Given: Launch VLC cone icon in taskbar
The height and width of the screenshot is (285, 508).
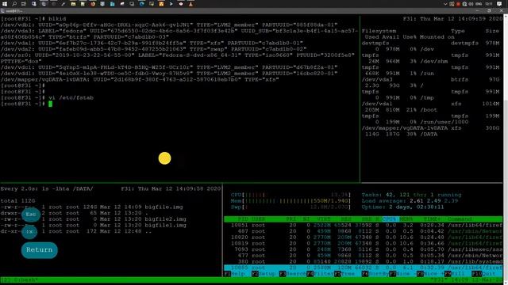Looking at the screenshot, I should pos(190,4).
